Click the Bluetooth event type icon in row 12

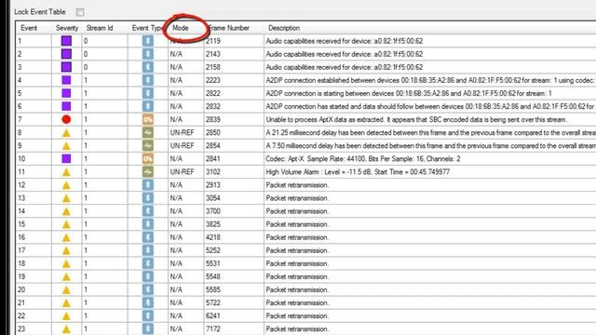(x=148, y=185)
